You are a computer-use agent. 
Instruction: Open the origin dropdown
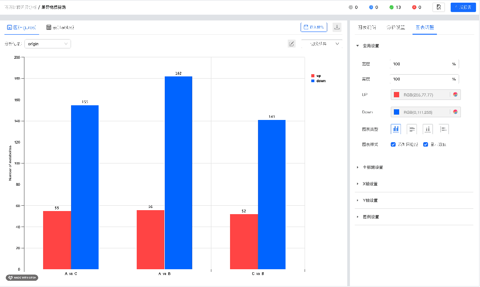point(48,44)
